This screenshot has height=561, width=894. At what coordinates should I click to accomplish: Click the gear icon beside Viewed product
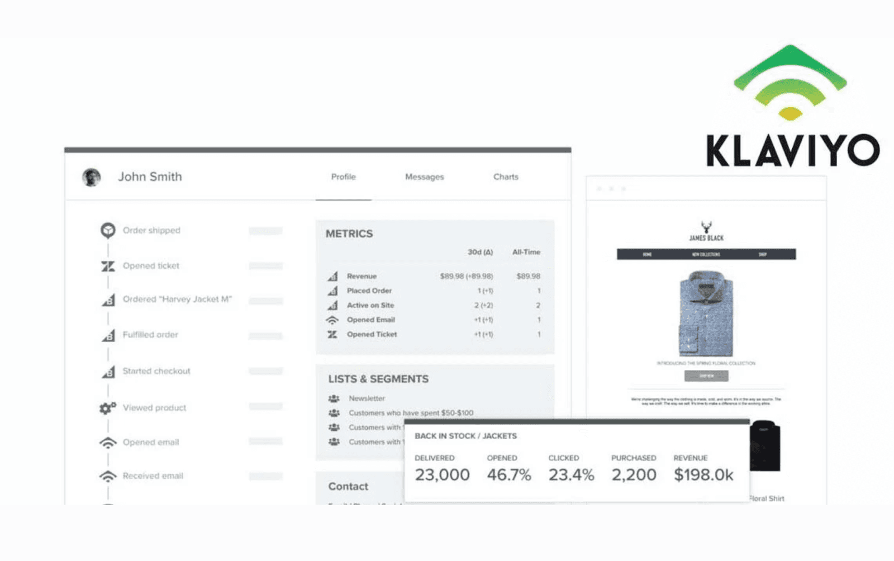pos(108,408)
